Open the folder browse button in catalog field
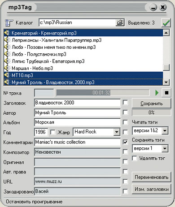 click(120, 22)
